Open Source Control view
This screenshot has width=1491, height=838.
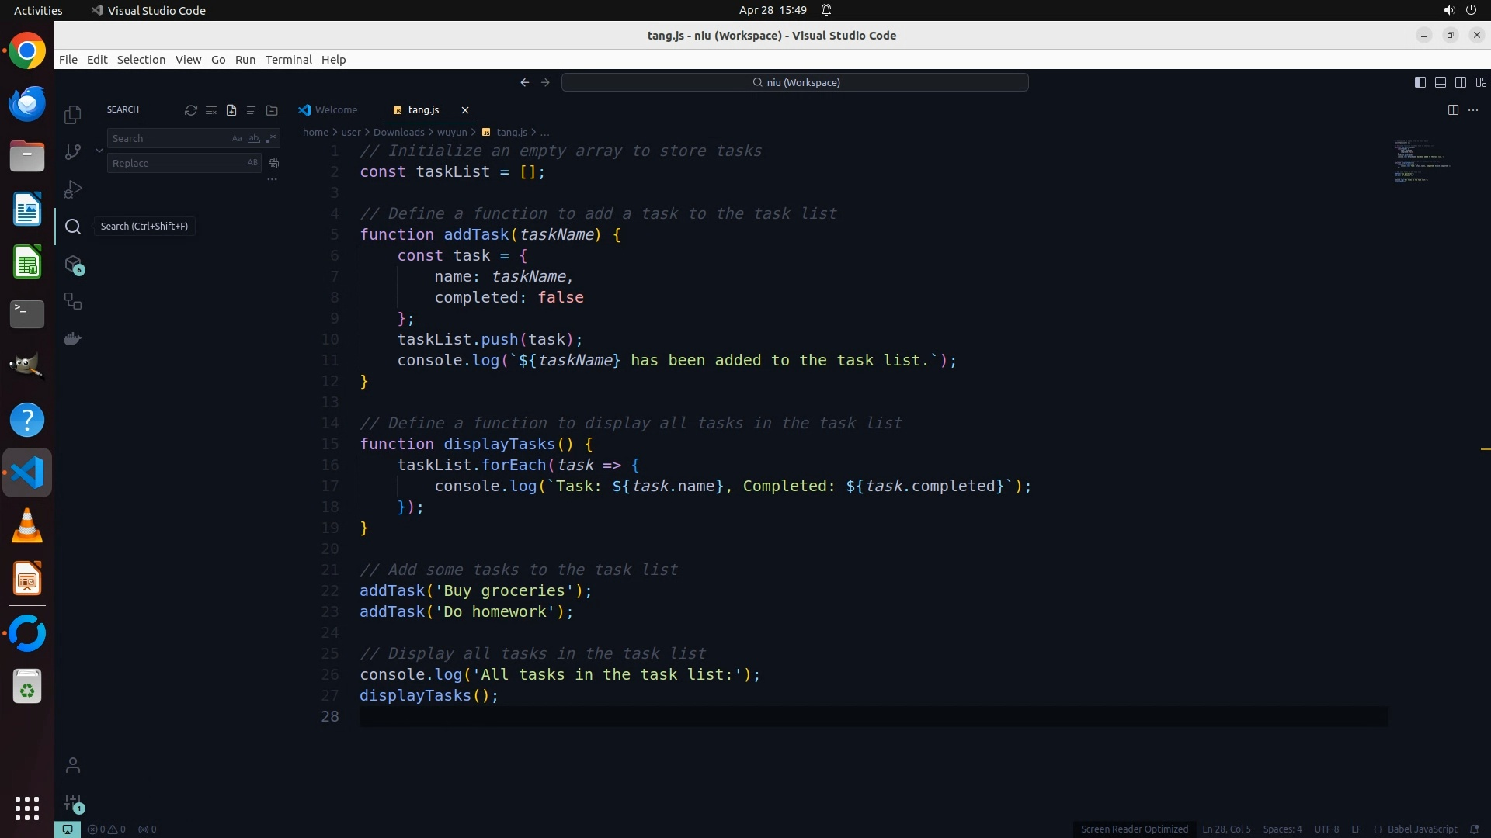[73, 152]
